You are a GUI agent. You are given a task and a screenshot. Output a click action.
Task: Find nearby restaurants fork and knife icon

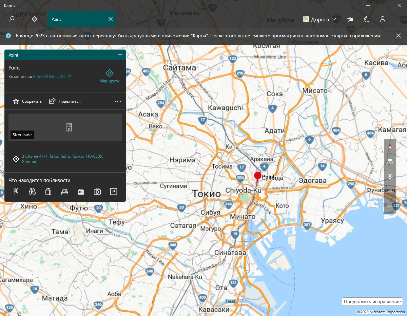pyautogui.click(x=16, y=192)
